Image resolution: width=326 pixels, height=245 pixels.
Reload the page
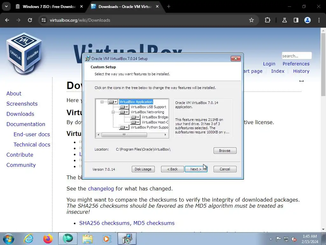(30, 20)
